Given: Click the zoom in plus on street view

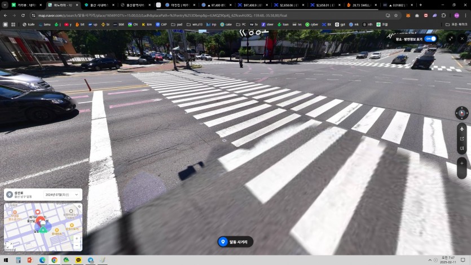Looking at the screenshot, I should (x=462, y=163).
